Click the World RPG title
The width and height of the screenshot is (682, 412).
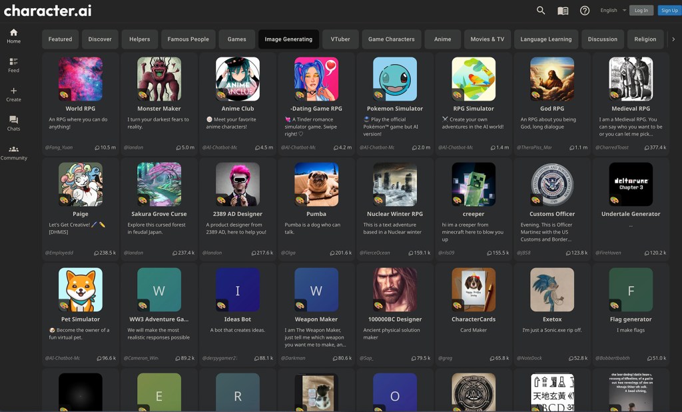81,109
